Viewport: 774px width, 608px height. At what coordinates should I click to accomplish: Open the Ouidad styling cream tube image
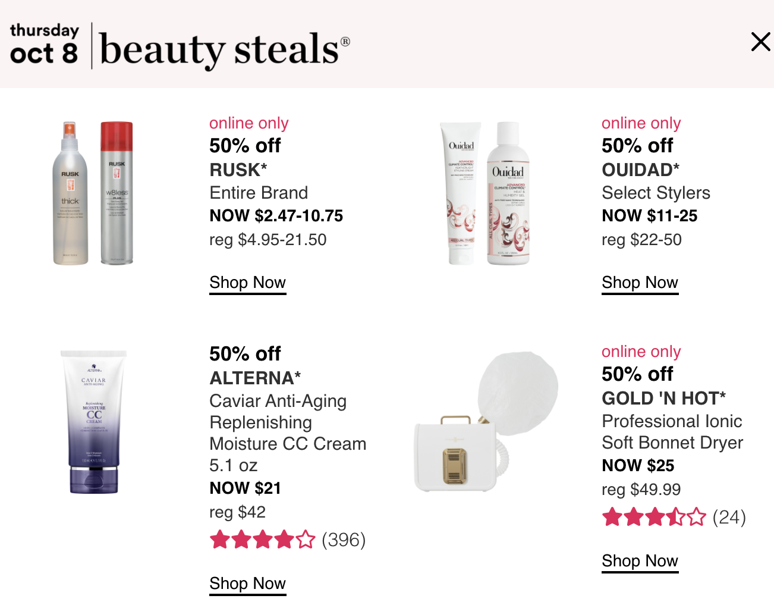461,193
